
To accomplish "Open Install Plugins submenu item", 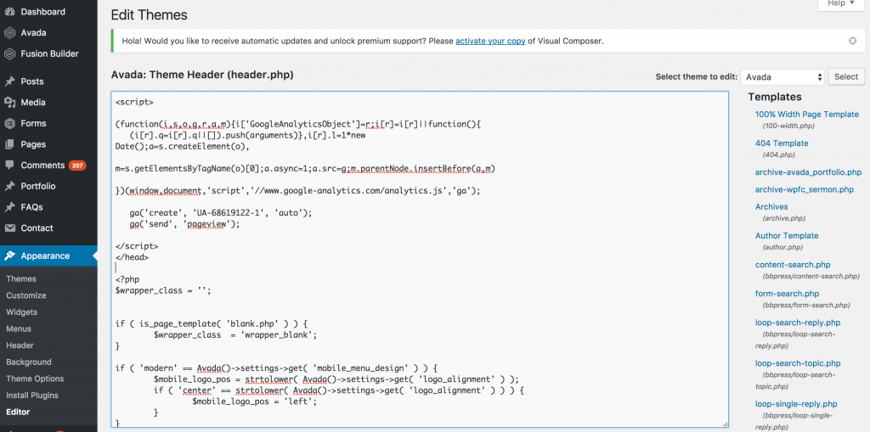I will 32,396.
